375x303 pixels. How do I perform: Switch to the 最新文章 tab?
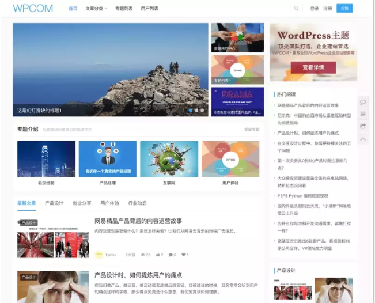(x=26, y=203)
